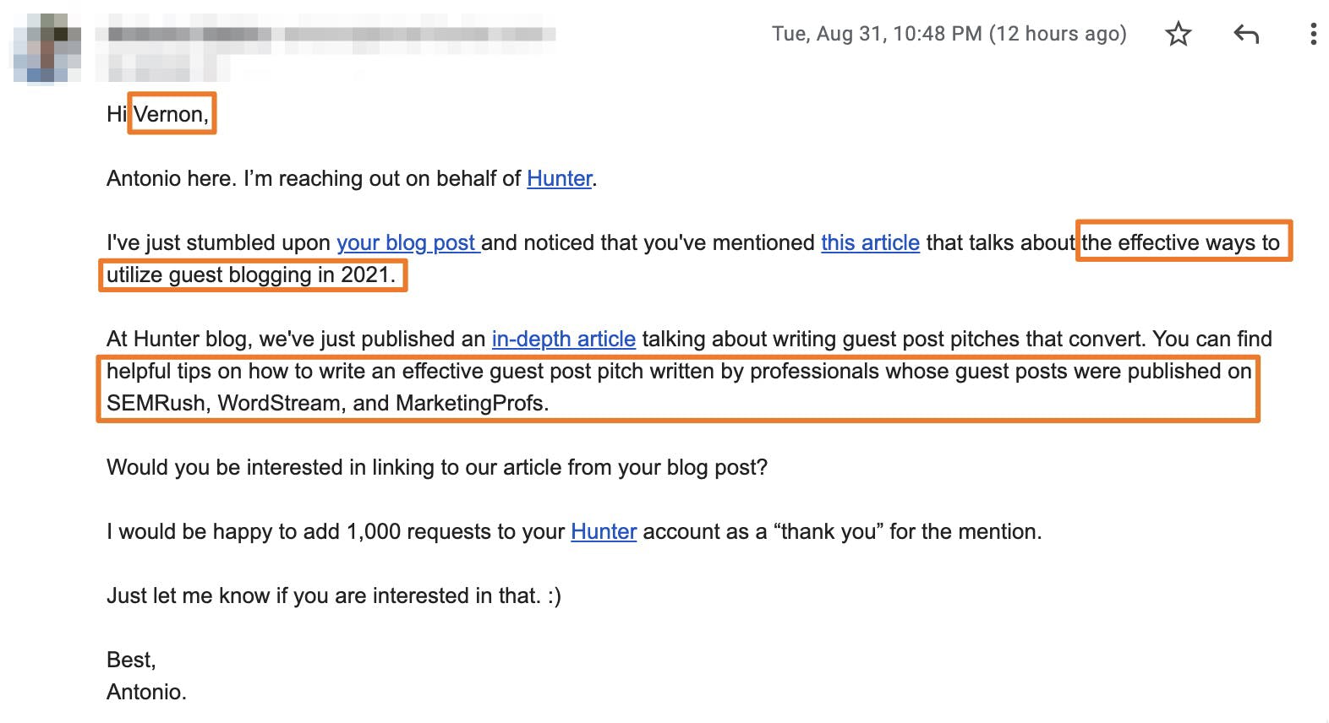The width and height of the screenshot is (1329, 723).
Task: Click the "Just let me know" sentence
Action: click(333, 596)
